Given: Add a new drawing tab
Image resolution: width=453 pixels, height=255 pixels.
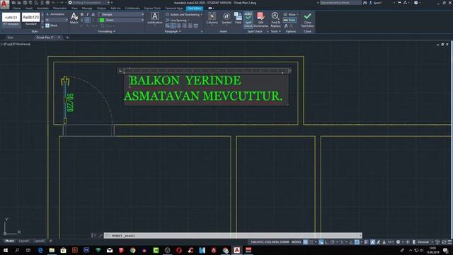Looking at the screenshot, I should click(x=67, y=38).
